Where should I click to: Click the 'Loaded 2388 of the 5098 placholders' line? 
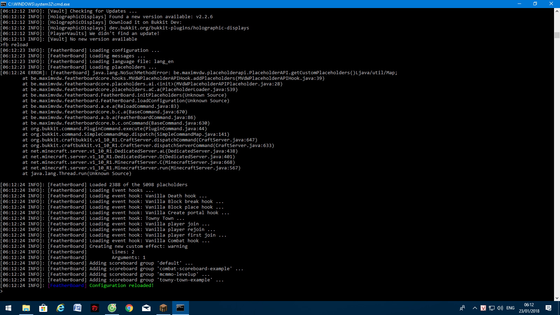click(139, 185)
